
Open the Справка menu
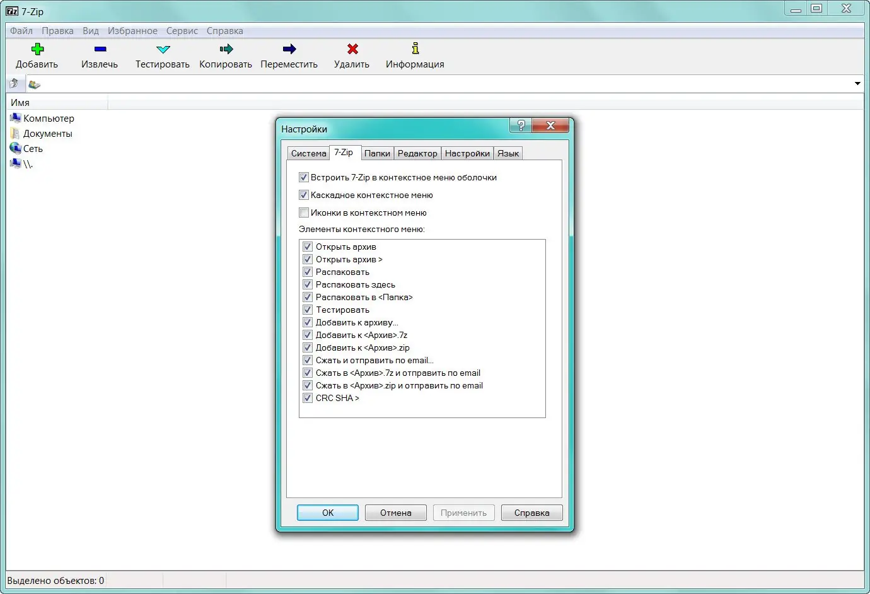tap(224, 30)
